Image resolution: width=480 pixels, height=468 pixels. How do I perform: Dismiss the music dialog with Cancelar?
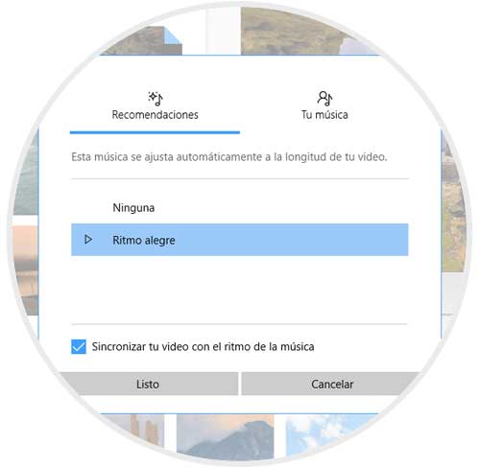point(331,384)
